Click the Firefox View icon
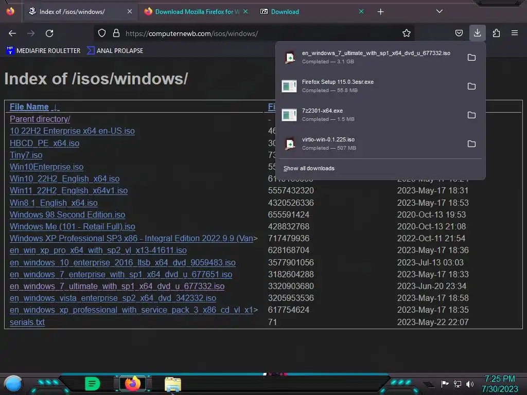Screen dimensions: 527x395 (10, 11)
